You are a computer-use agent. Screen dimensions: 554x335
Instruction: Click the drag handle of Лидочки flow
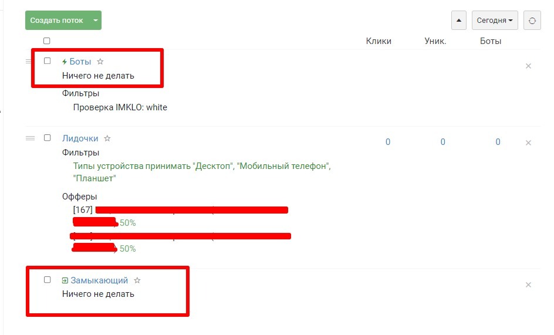tap(31, 138)
